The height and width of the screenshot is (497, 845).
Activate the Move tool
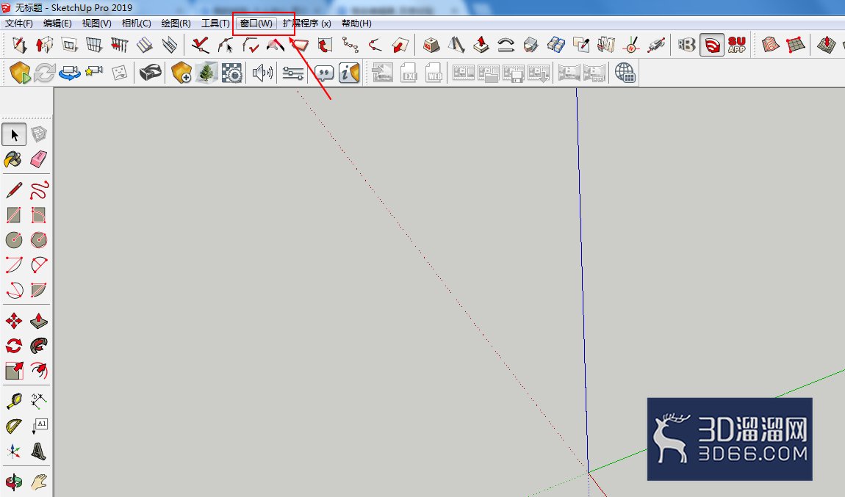(x=14, y=322)
